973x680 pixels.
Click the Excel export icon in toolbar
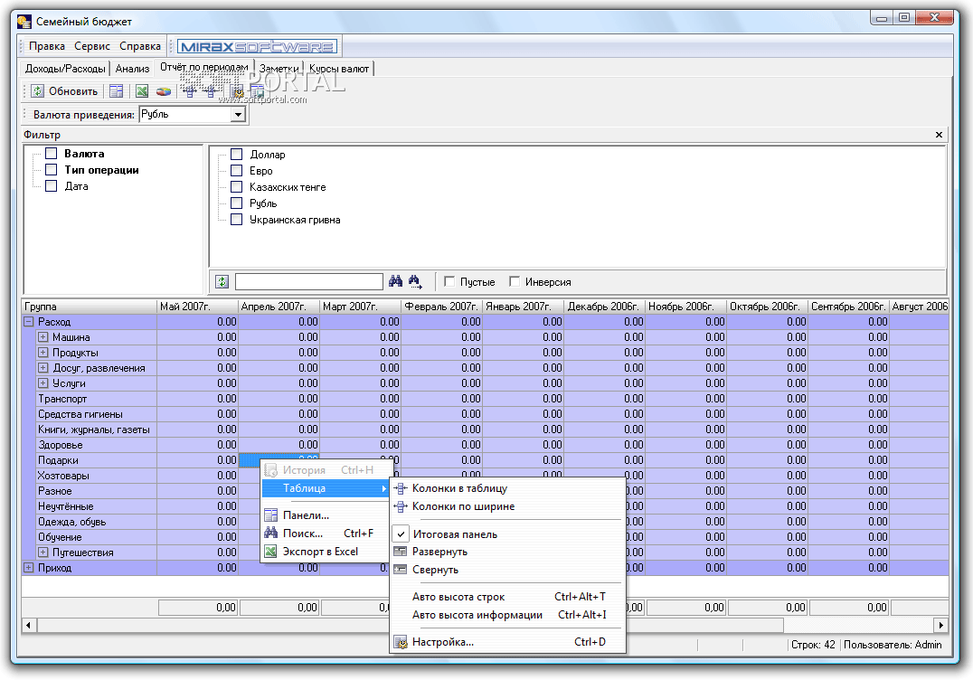[x=142, y=91]
